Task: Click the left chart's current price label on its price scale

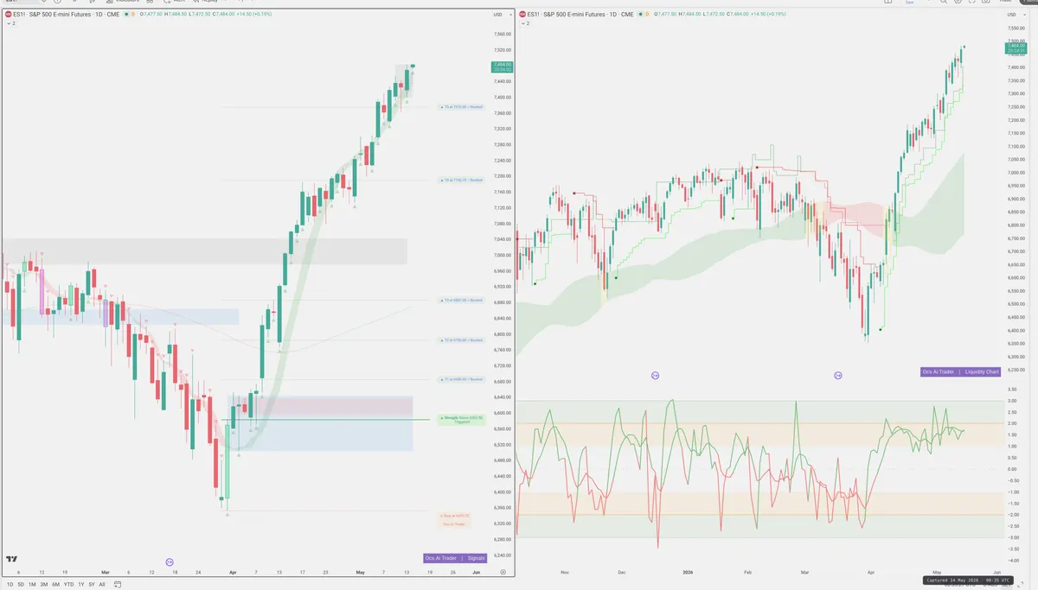Action: point(502,67)
